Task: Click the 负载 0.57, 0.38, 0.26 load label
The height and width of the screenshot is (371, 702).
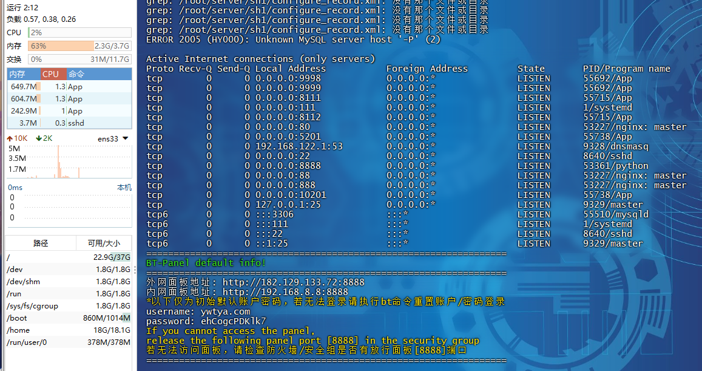Action: point(41,19)
